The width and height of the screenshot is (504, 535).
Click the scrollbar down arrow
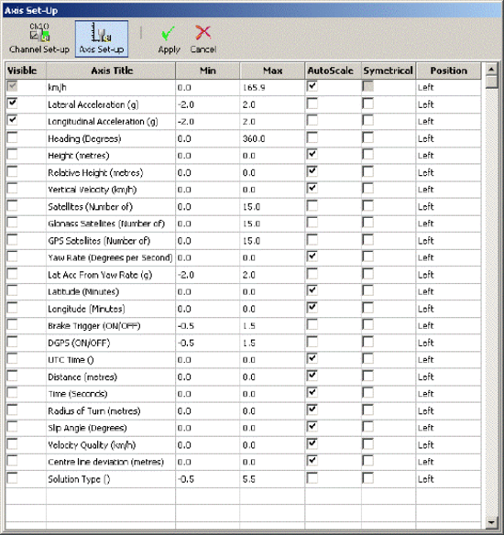coord(491,522)
